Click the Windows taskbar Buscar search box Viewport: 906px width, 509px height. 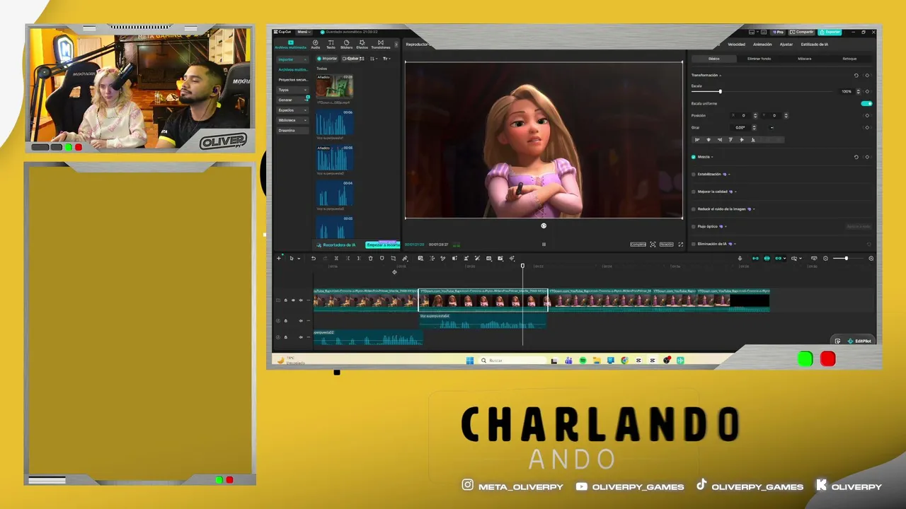511,361
